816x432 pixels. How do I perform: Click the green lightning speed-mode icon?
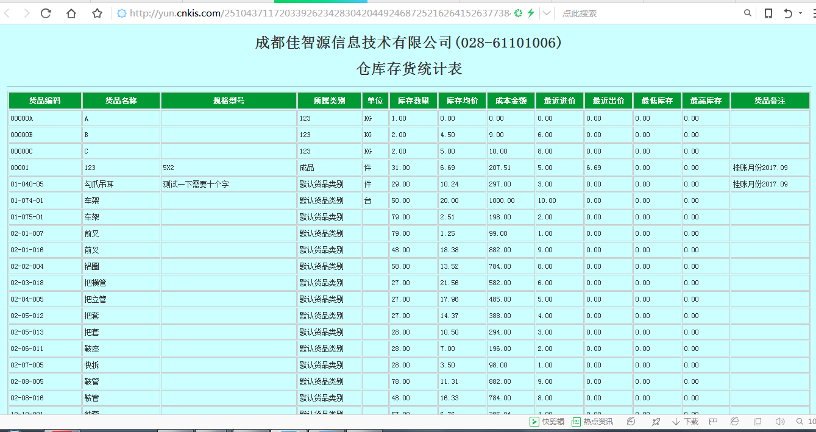(x=531, y=13)
